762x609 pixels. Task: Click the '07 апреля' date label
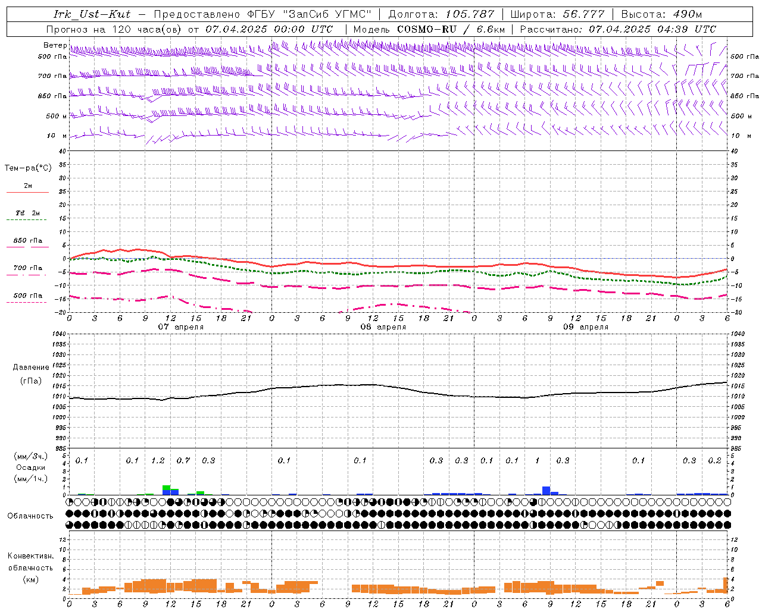click(180, 327)
